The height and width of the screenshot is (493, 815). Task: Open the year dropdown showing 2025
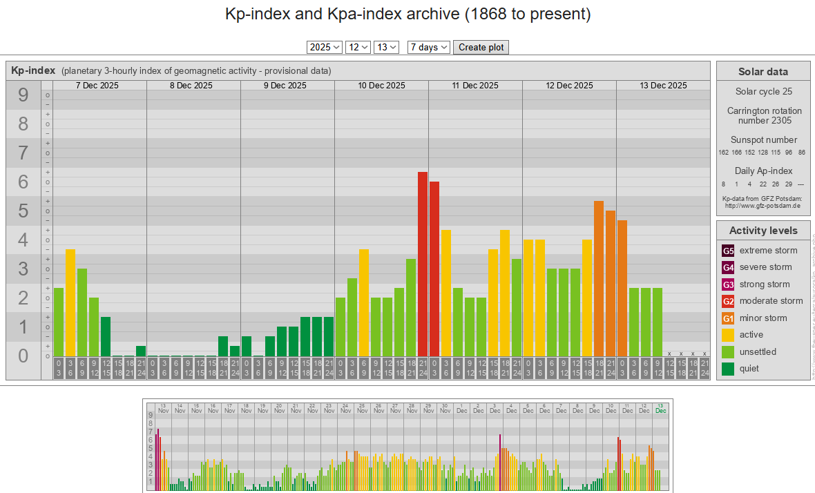[325, 47]
